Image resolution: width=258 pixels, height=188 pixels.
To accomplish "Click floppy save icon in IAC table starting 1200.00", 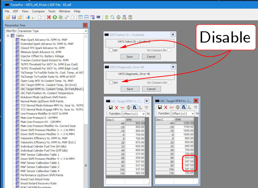I will click(x=160, y=107).
